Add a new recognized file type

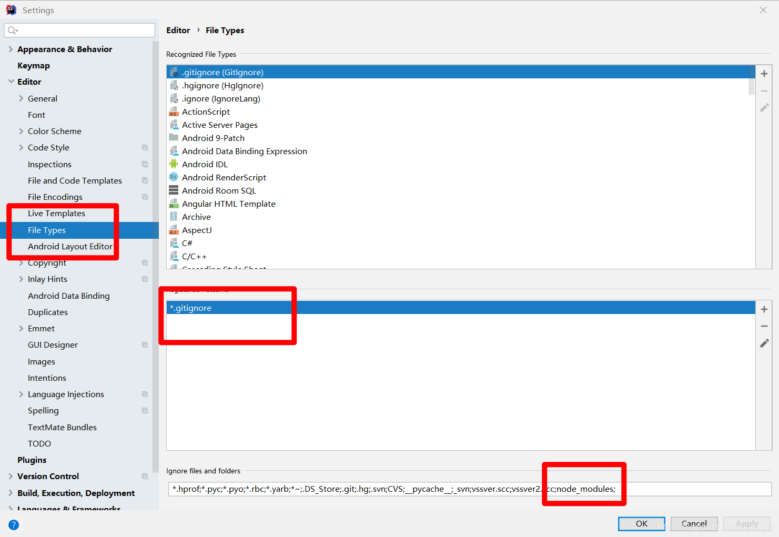(x=764, y=74)
